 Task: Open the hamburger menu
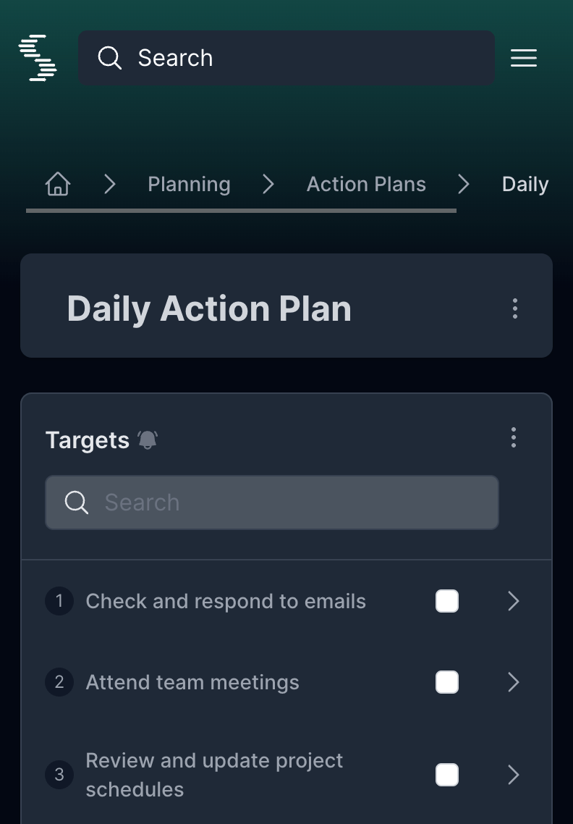coord(524,58)
